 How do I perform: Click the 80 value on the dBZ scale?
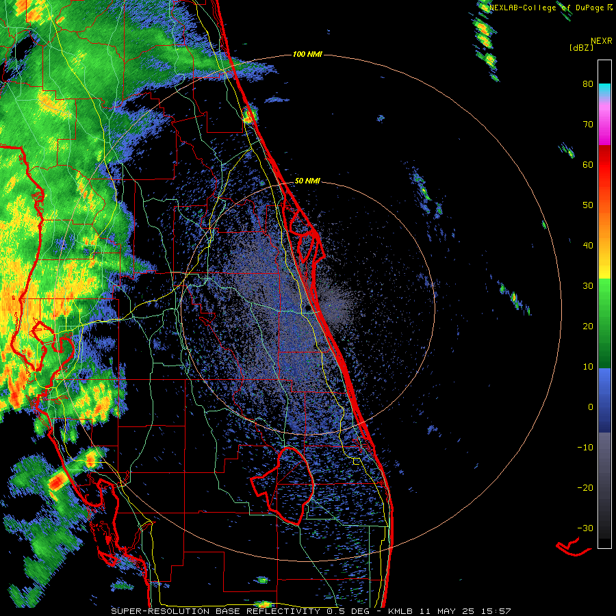click(588, 84)
